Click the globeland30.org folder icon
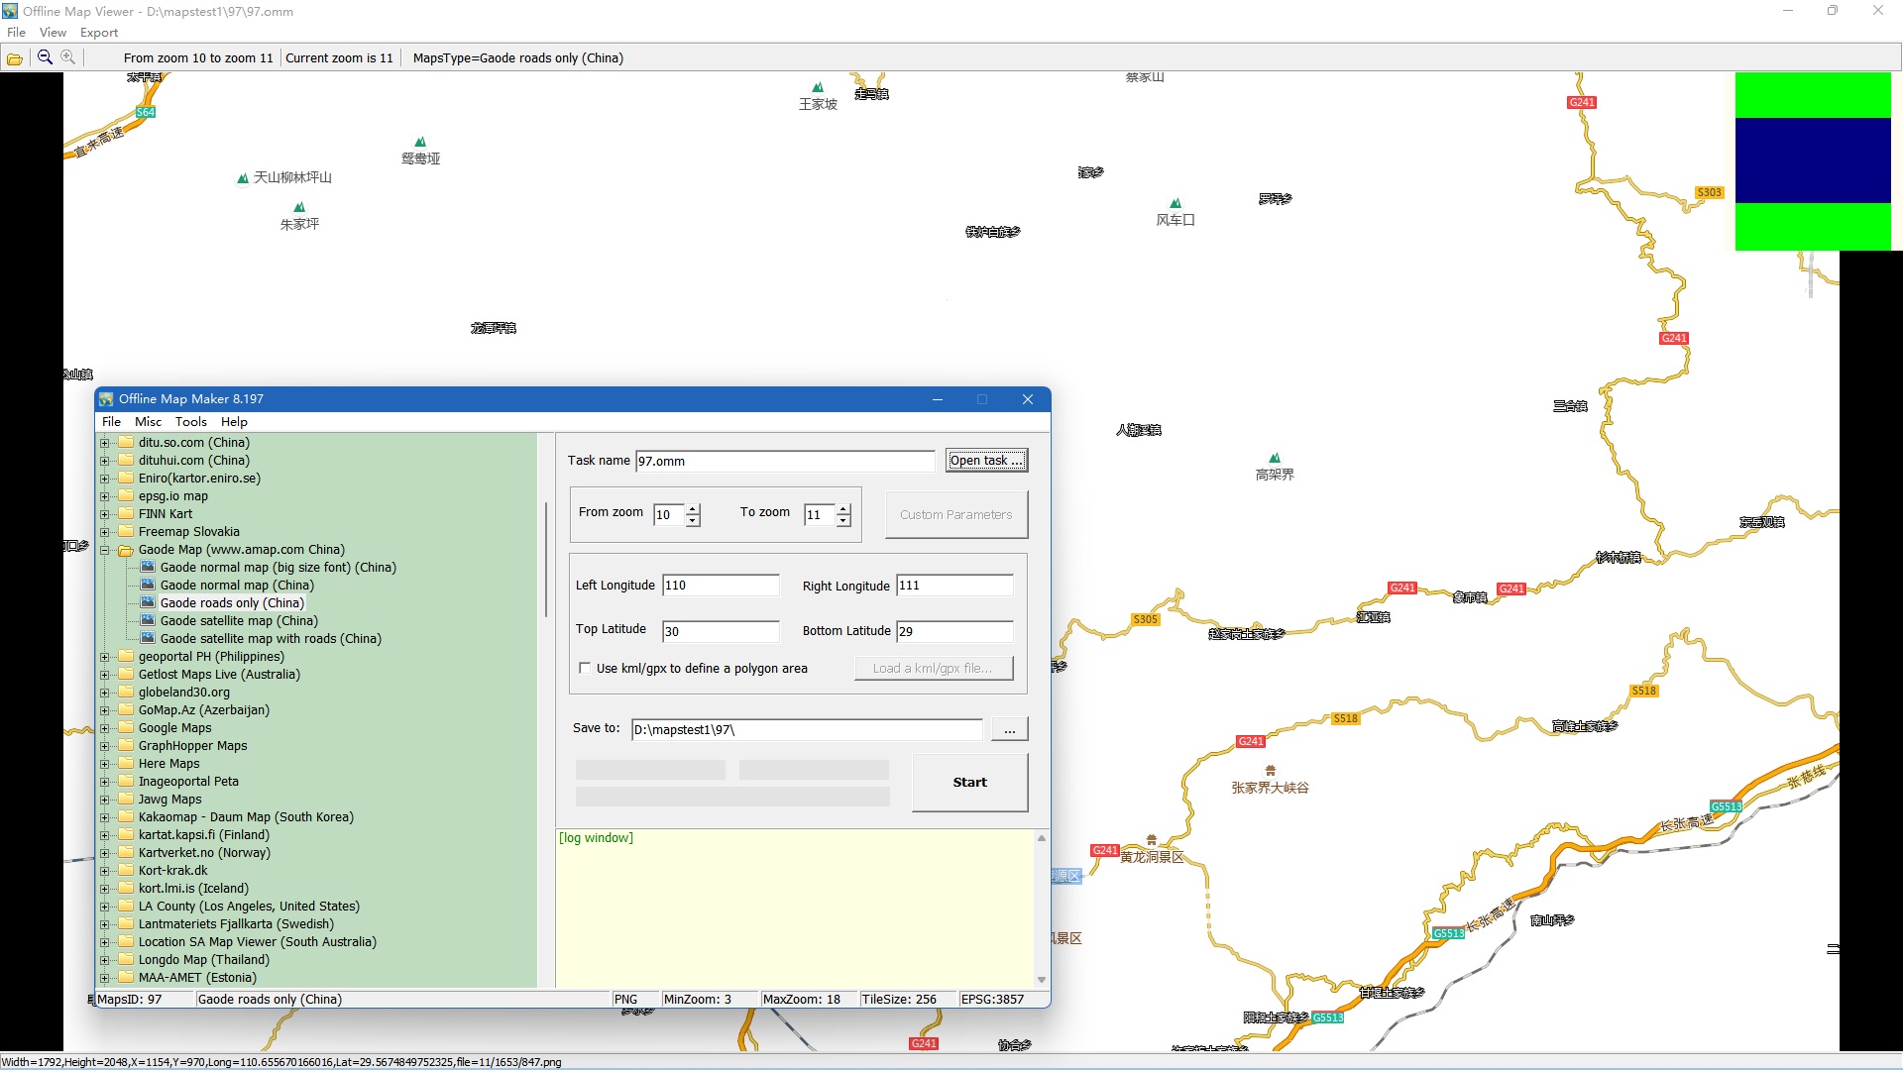Screen dimensions: 1903x1070 [x=126, y=693]
